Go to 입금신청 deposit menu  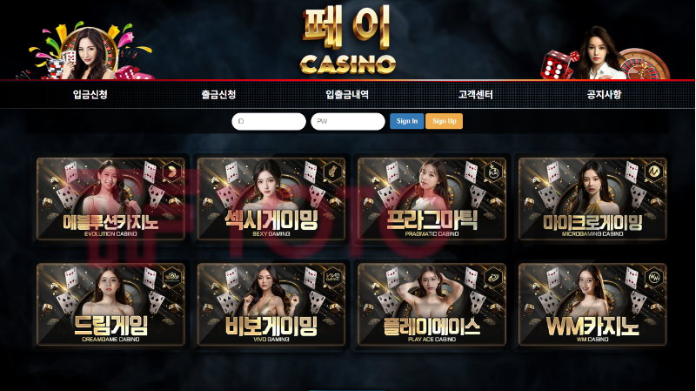click(x=90, y=94)
